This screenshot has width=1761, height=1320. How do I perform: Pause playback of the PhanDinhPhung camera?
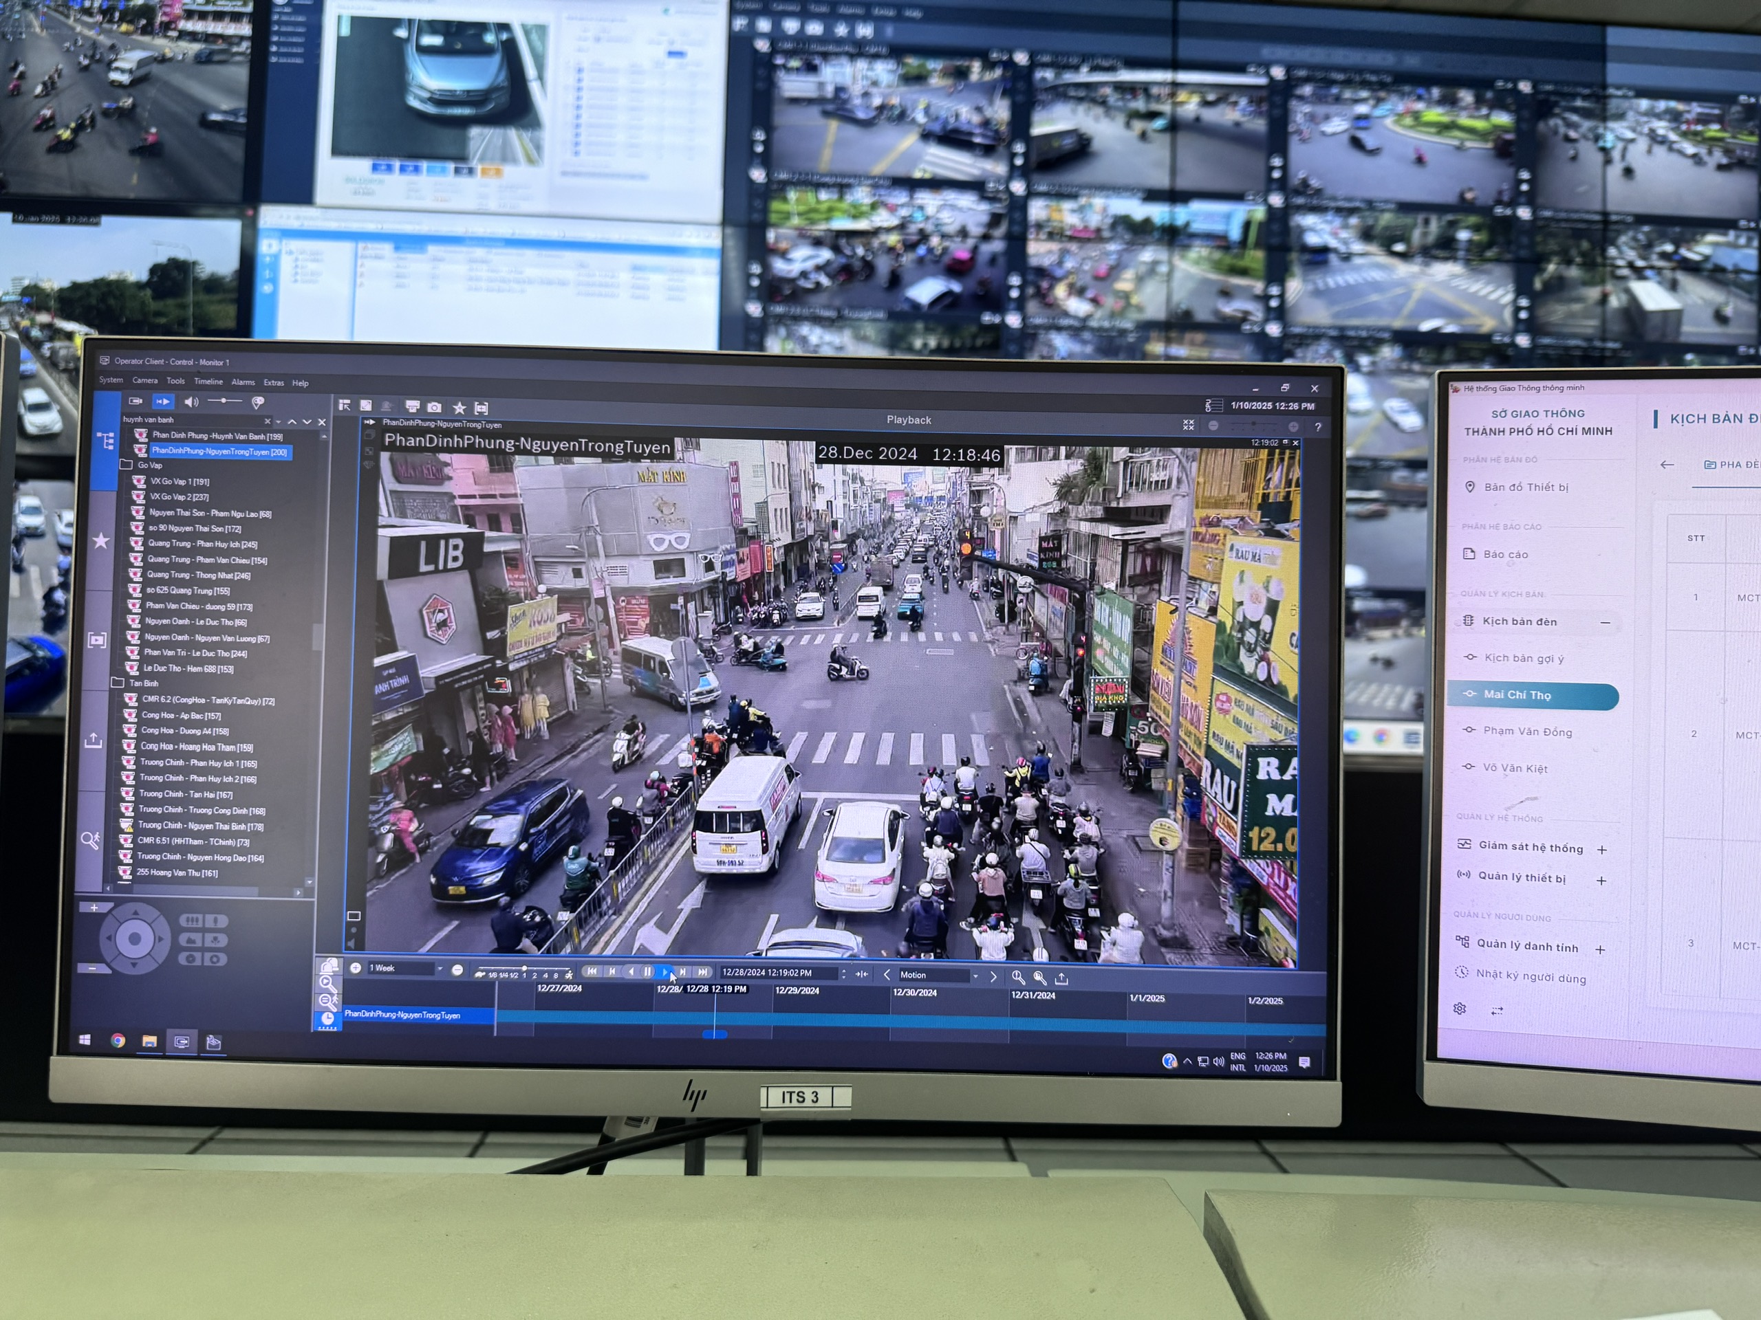tap(648, 972)
